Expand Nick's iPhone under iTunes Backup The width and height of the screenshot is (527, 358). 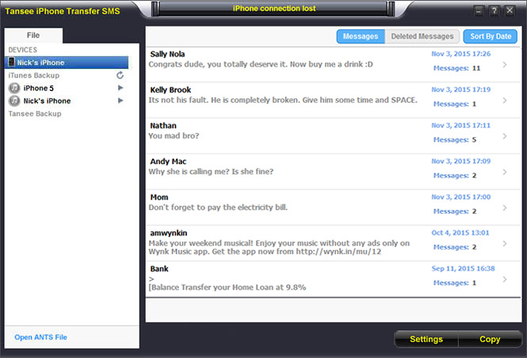coord(120,101)
